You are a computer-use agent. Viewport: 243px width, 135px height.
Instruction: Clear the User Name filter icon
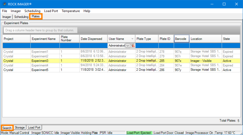pyautogui.click(x=133, y=46)
